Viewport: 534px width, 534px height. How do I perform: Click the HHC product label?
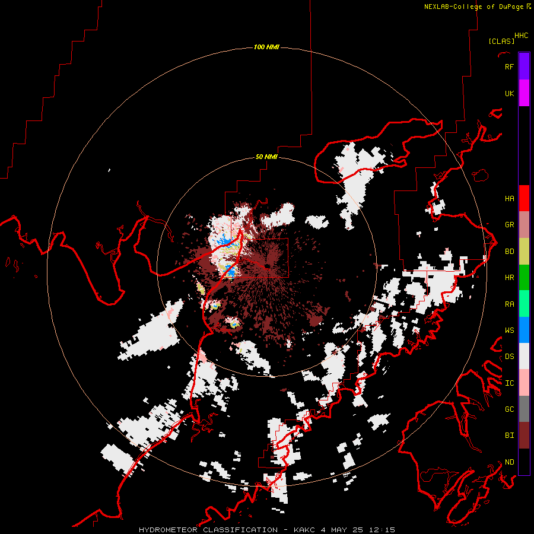click(x=522, y=36)
